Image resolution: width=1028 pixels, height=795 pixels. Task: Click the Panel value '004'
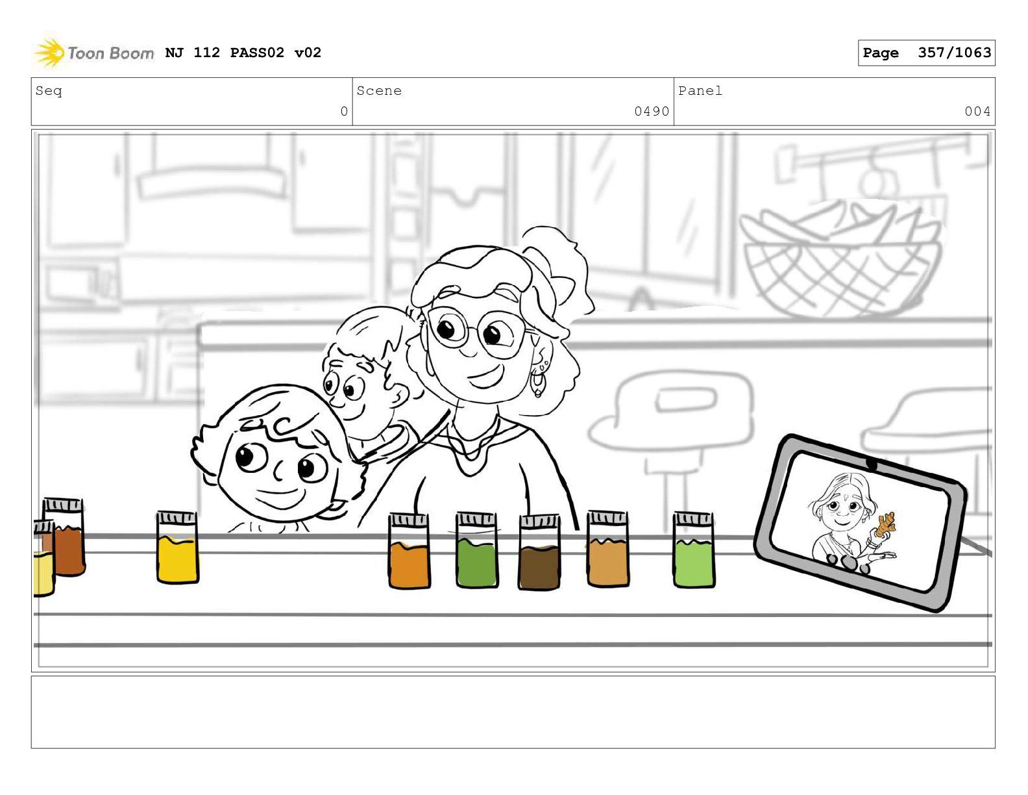pyautogui.click(x=977, y=111)
